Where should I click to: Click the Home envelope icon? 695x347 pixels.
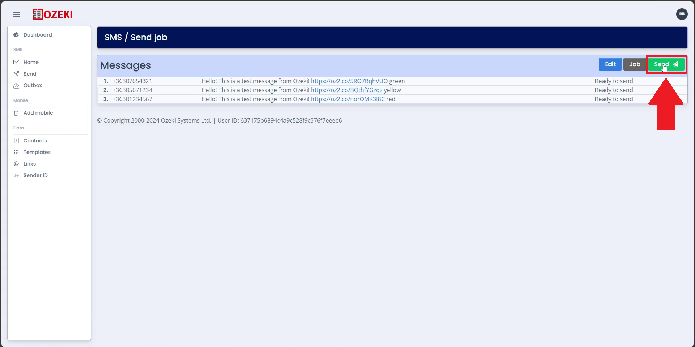[16, 62]
